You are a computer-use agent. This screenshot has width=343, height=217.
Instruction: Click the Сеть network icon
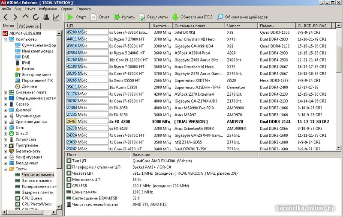coord(12,128)
